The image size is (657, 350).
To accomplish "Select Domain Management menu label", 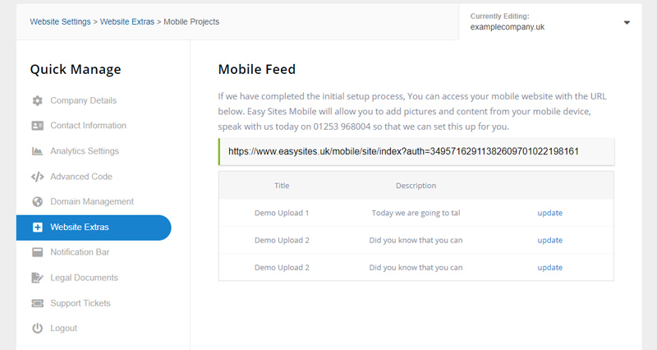I will [x=92, y=202].
